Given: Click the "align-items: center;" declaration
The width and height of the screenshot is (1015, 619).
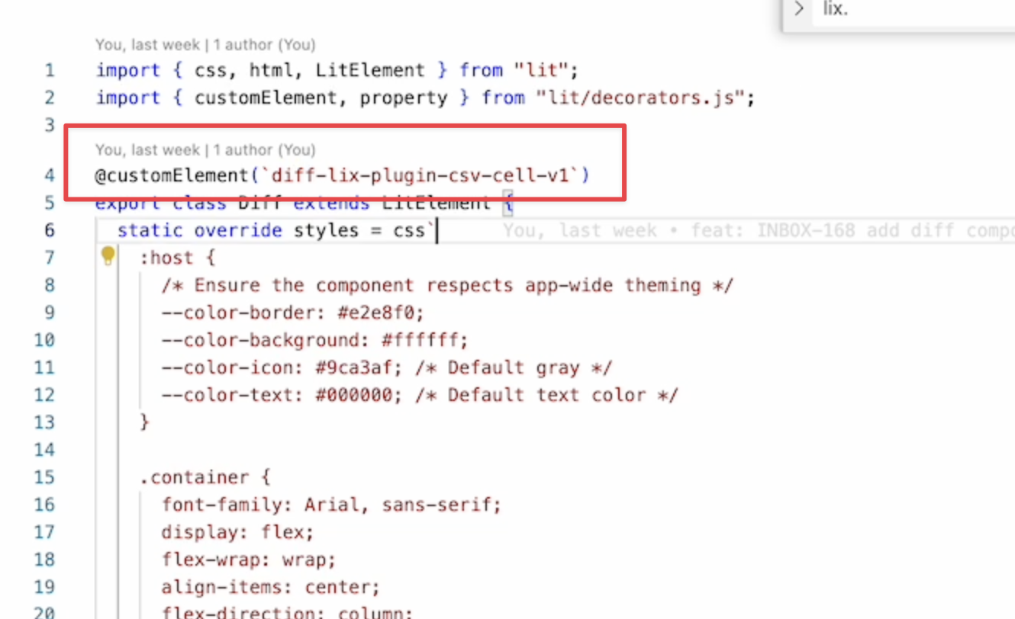Looking at the screenshot, I should point(271,587).
